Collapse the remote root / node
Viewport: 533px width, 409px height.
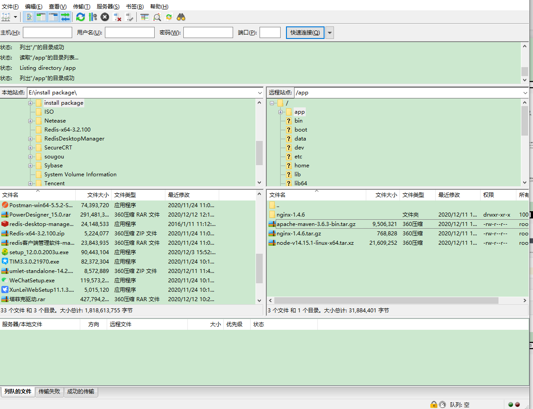click(272, 103)
